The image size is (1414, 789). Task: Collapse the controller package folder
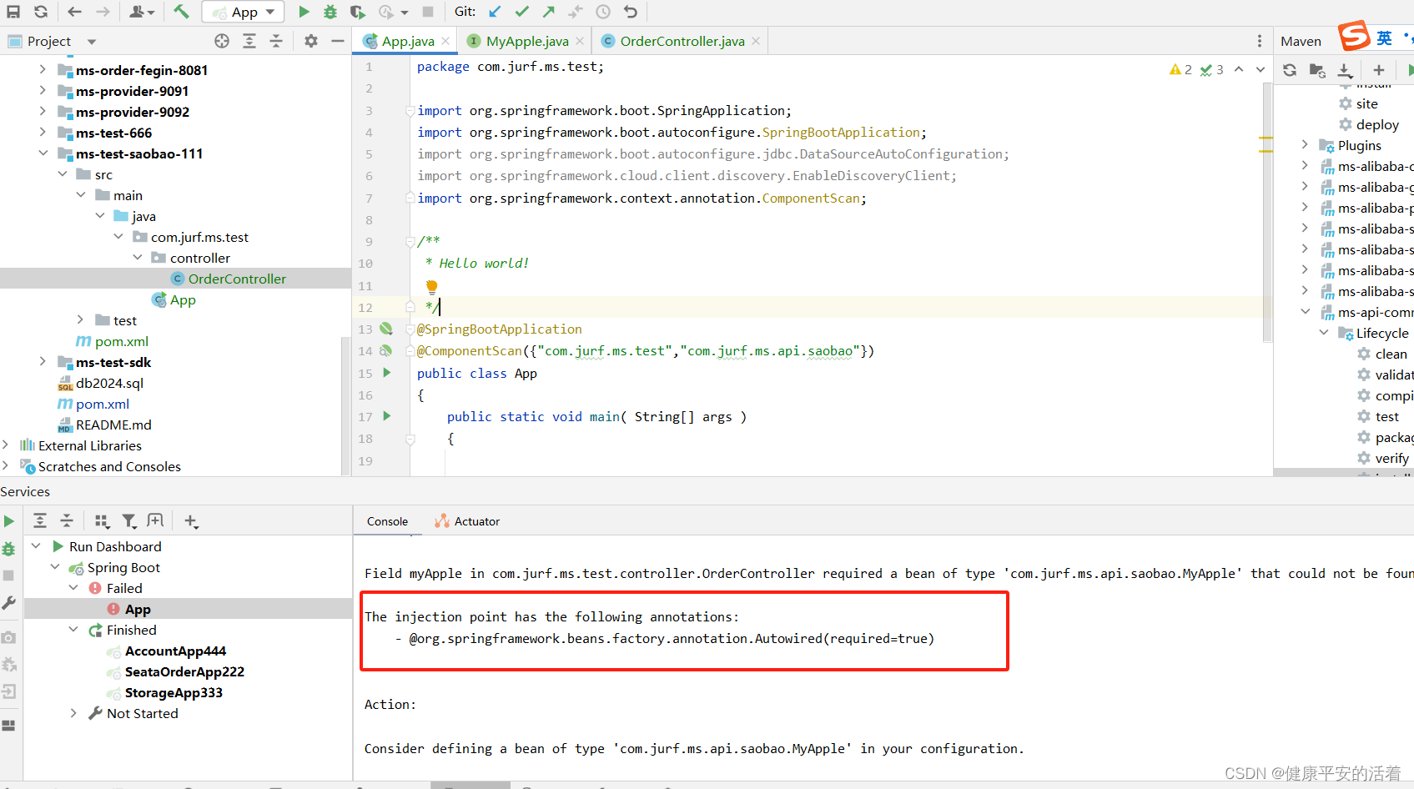(x=138, y=257)
